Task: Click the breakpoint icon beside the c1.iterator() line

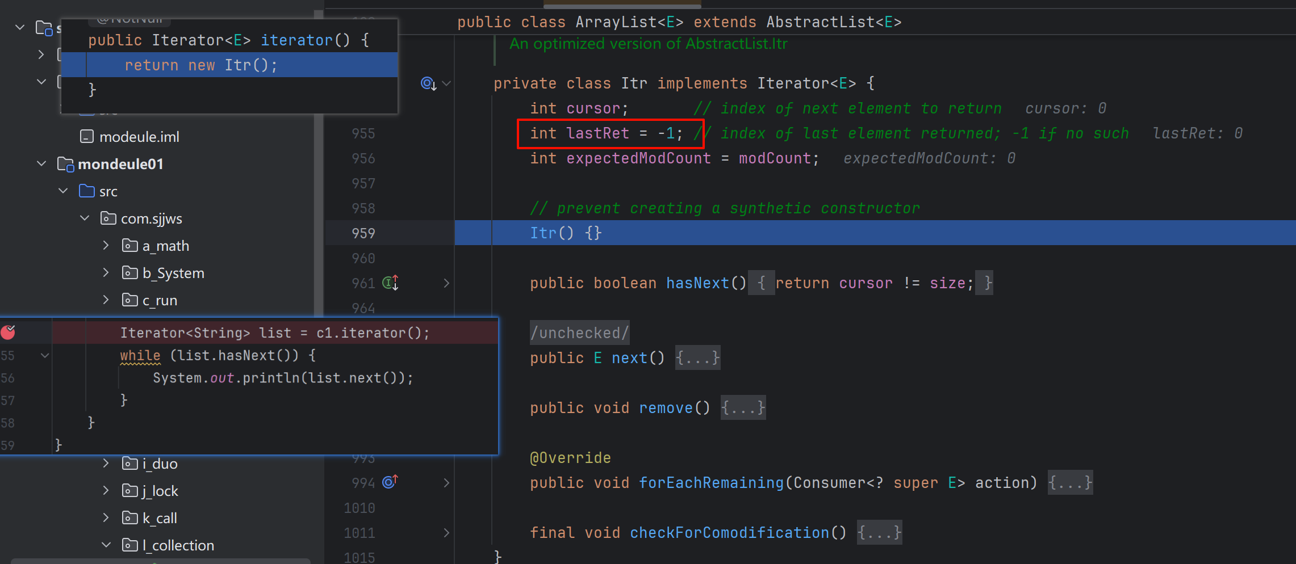Action: [x=9, y=332]
